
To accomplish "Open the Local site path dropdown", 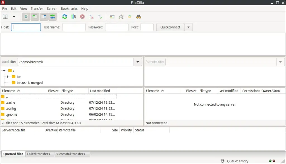I will tap(137, 62).
